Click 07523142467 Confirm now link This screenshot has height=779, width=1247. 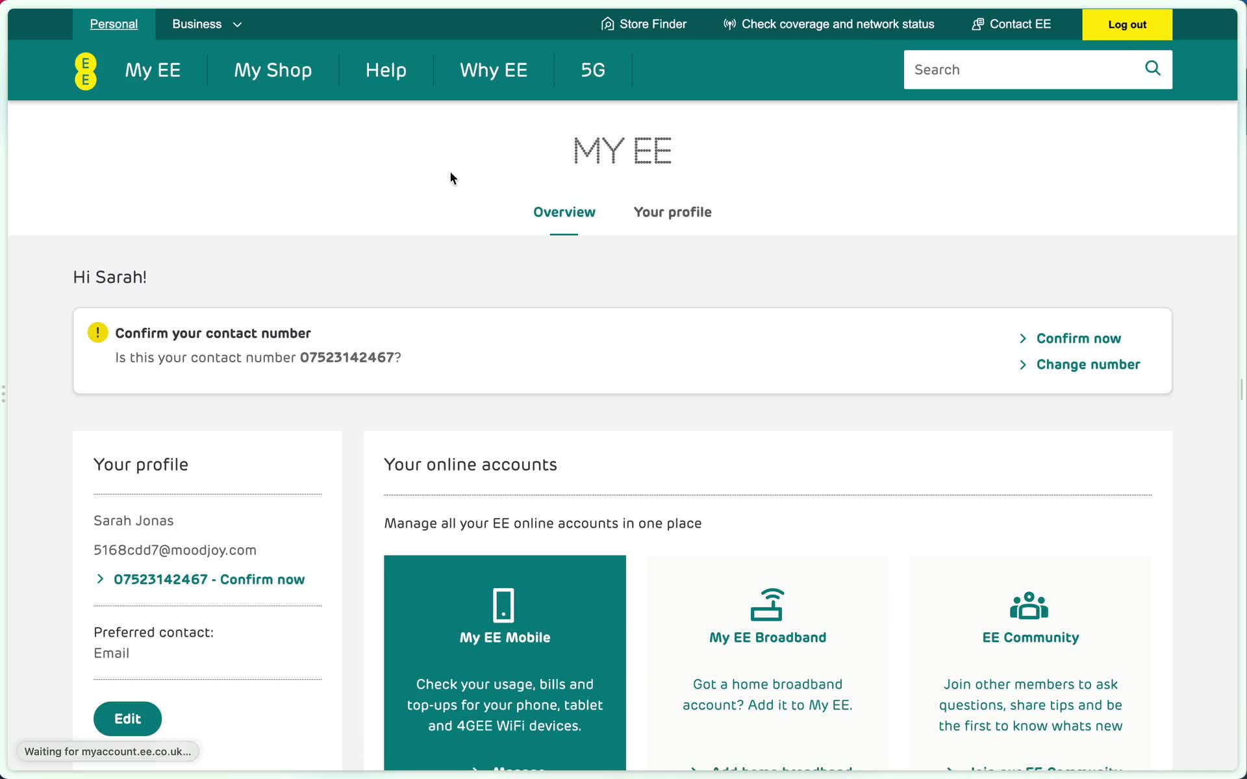point(208,579)
